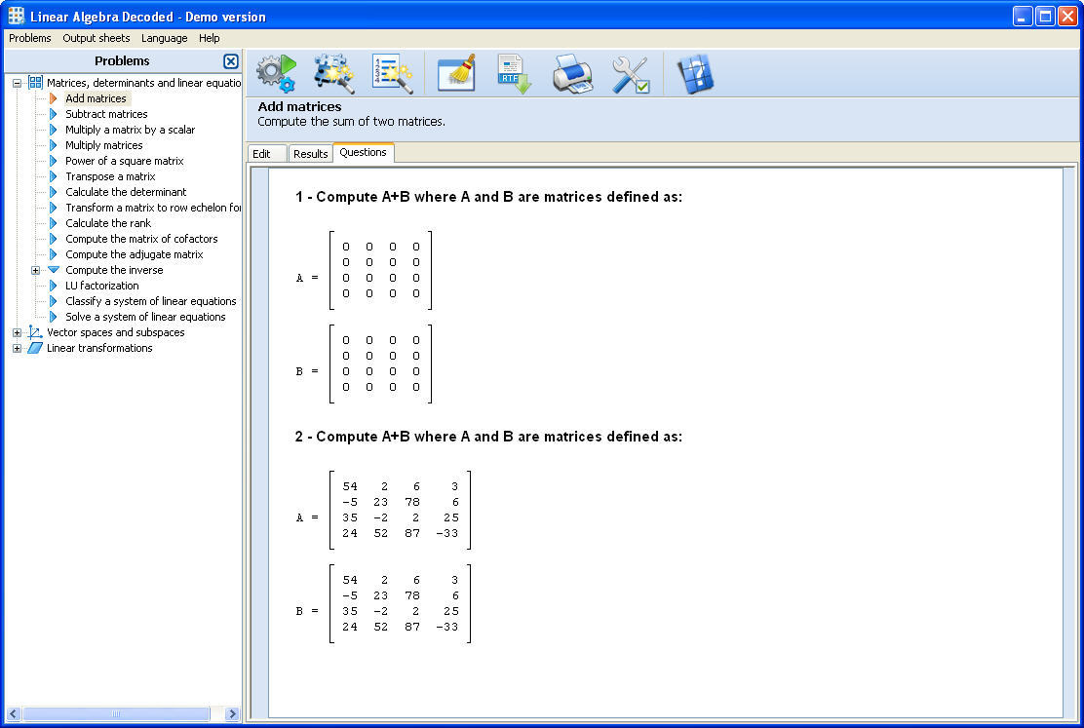Minimize the Linear Algebra Decoded window

click(1023, 17)
